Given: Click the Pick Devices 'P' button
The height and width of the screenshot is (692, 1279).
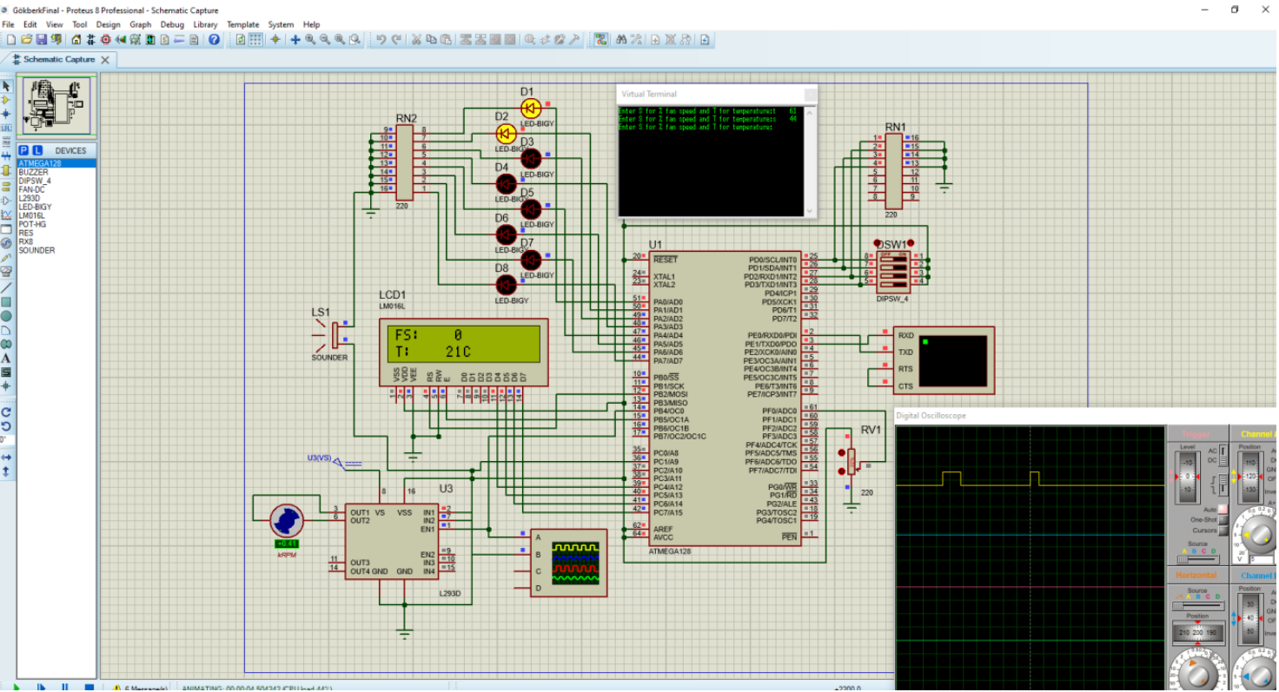Looking at the screenshot, I should click(24, 150).
